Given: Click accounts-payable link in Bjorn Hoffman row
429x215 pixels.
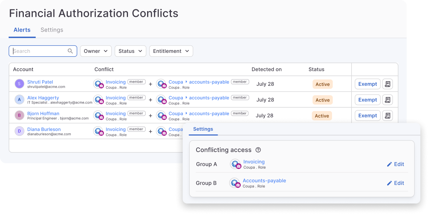Looking at the screenshot, I should pyautogui.click(x=209, y=114).
